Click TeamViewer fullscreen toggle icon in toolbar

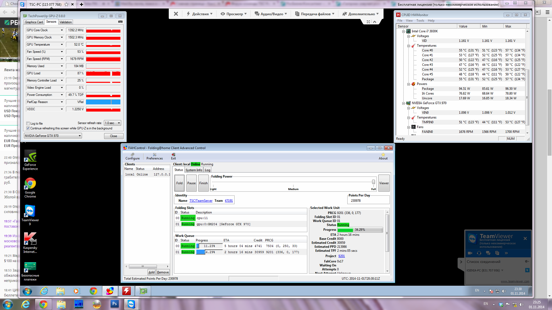coord(368,22)
